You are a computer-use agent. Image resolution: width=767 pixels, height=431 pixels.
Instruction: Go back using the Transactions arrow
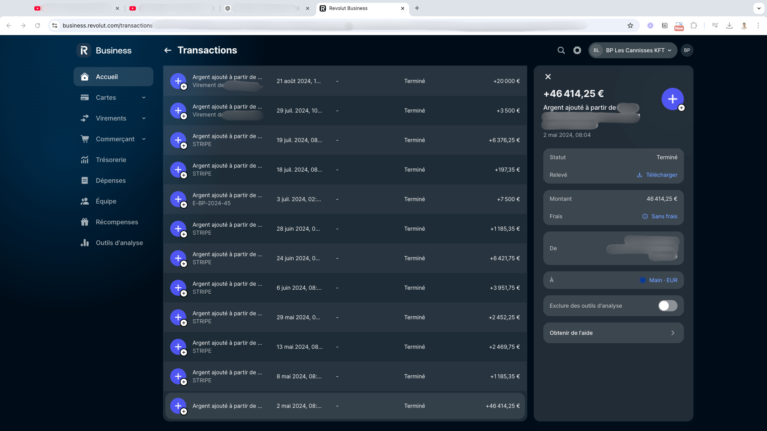tap(168, 50)
